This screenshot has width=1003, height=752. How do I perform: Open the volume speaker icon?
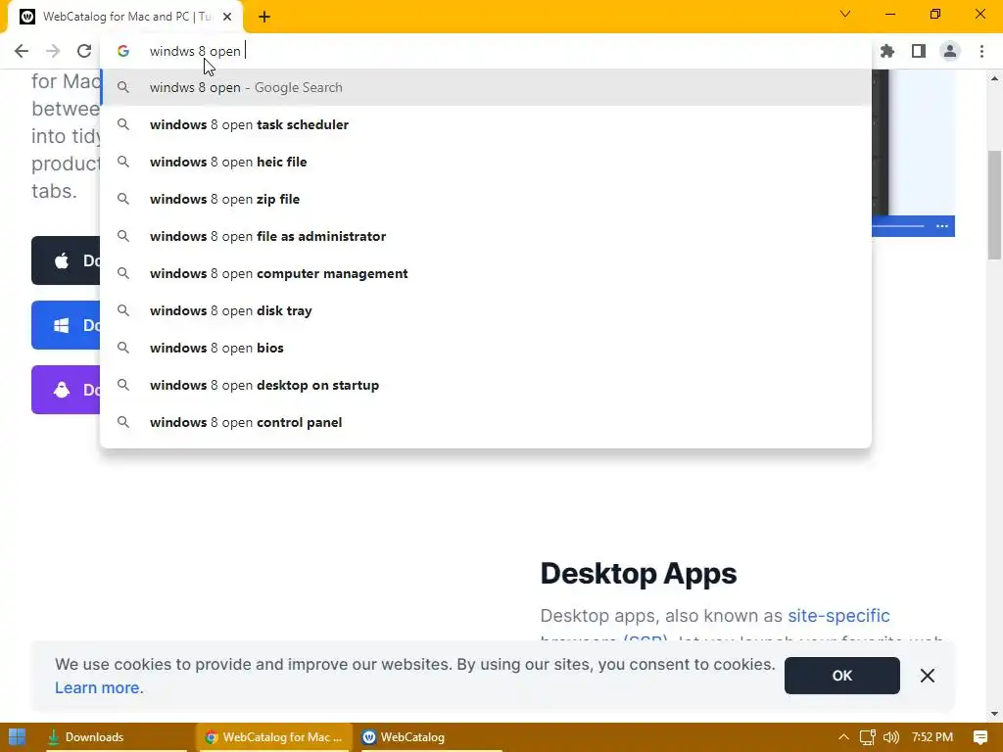pos(890,737)
